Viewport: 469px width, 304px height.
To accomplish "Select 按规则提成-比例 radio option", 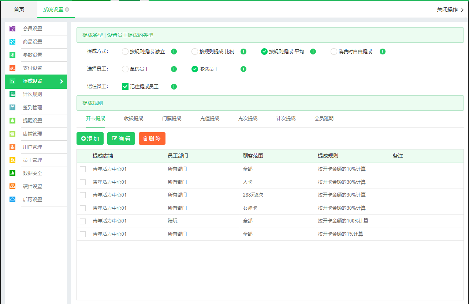I will [195, 52].
